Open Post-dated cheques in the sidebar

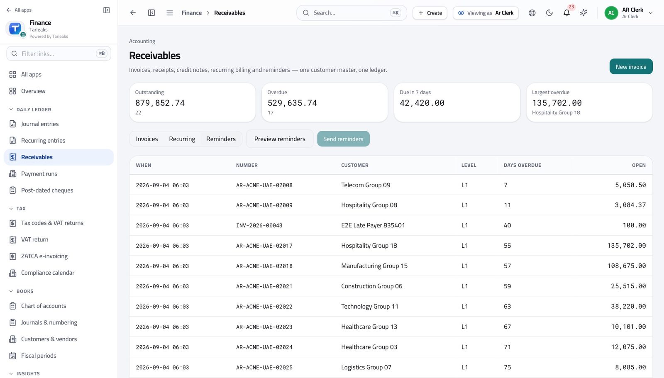59,190
